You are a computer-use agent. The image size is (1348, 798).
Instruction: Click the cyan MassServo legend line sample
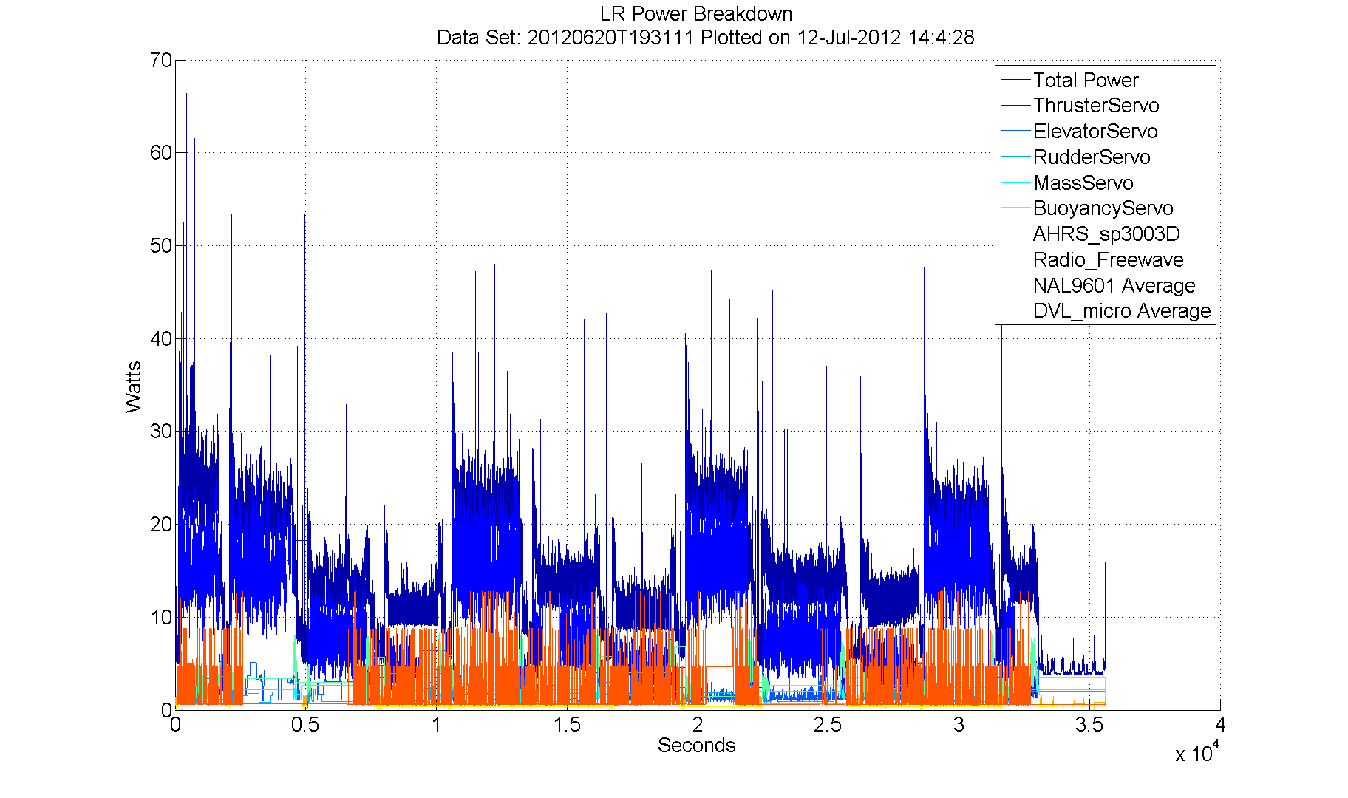[x=1015, y=182]
